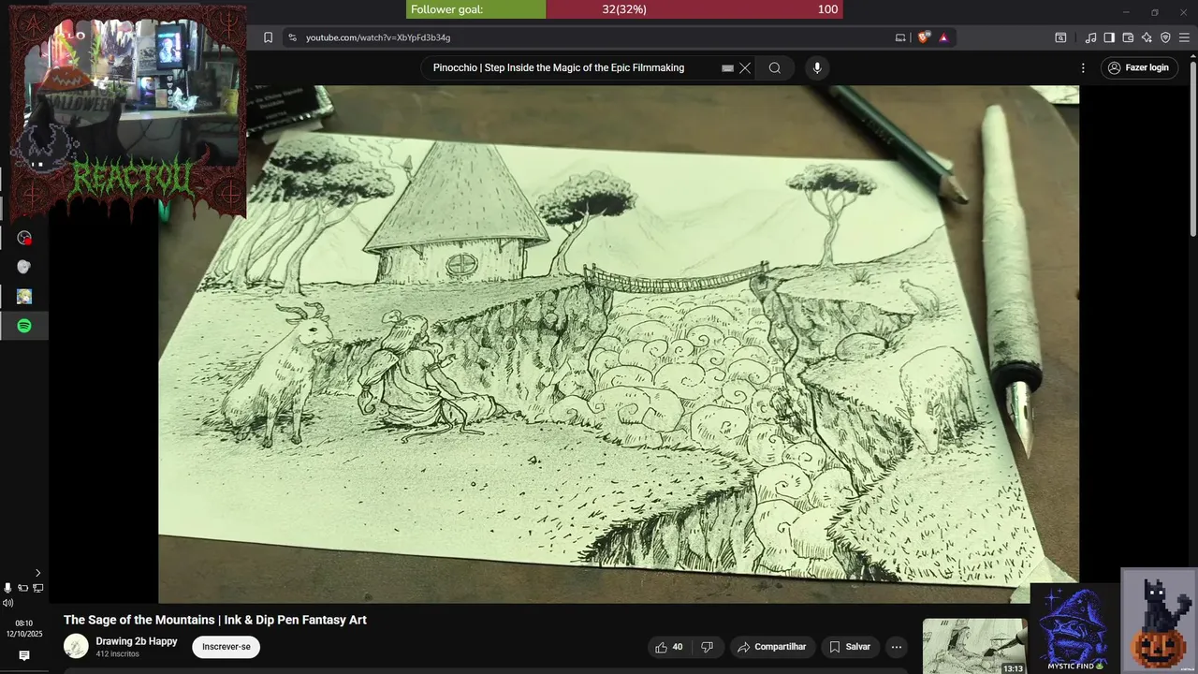Open the grey round app taskbar icon
Viewport: 1198px width, 674px height.
coord(24,267)
